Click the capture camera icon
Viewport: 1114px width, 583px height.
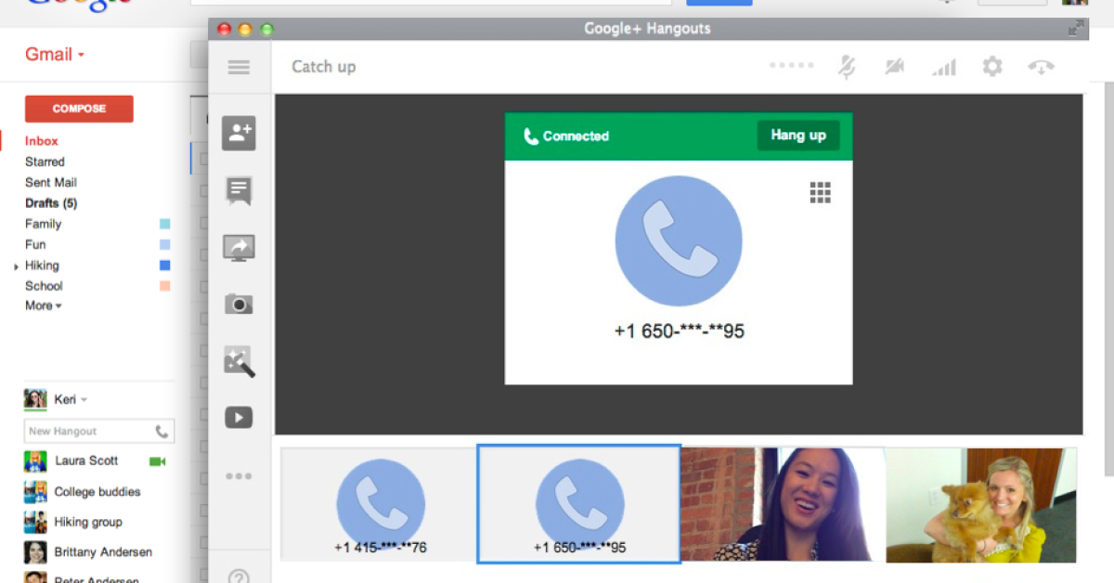point(239,304)
